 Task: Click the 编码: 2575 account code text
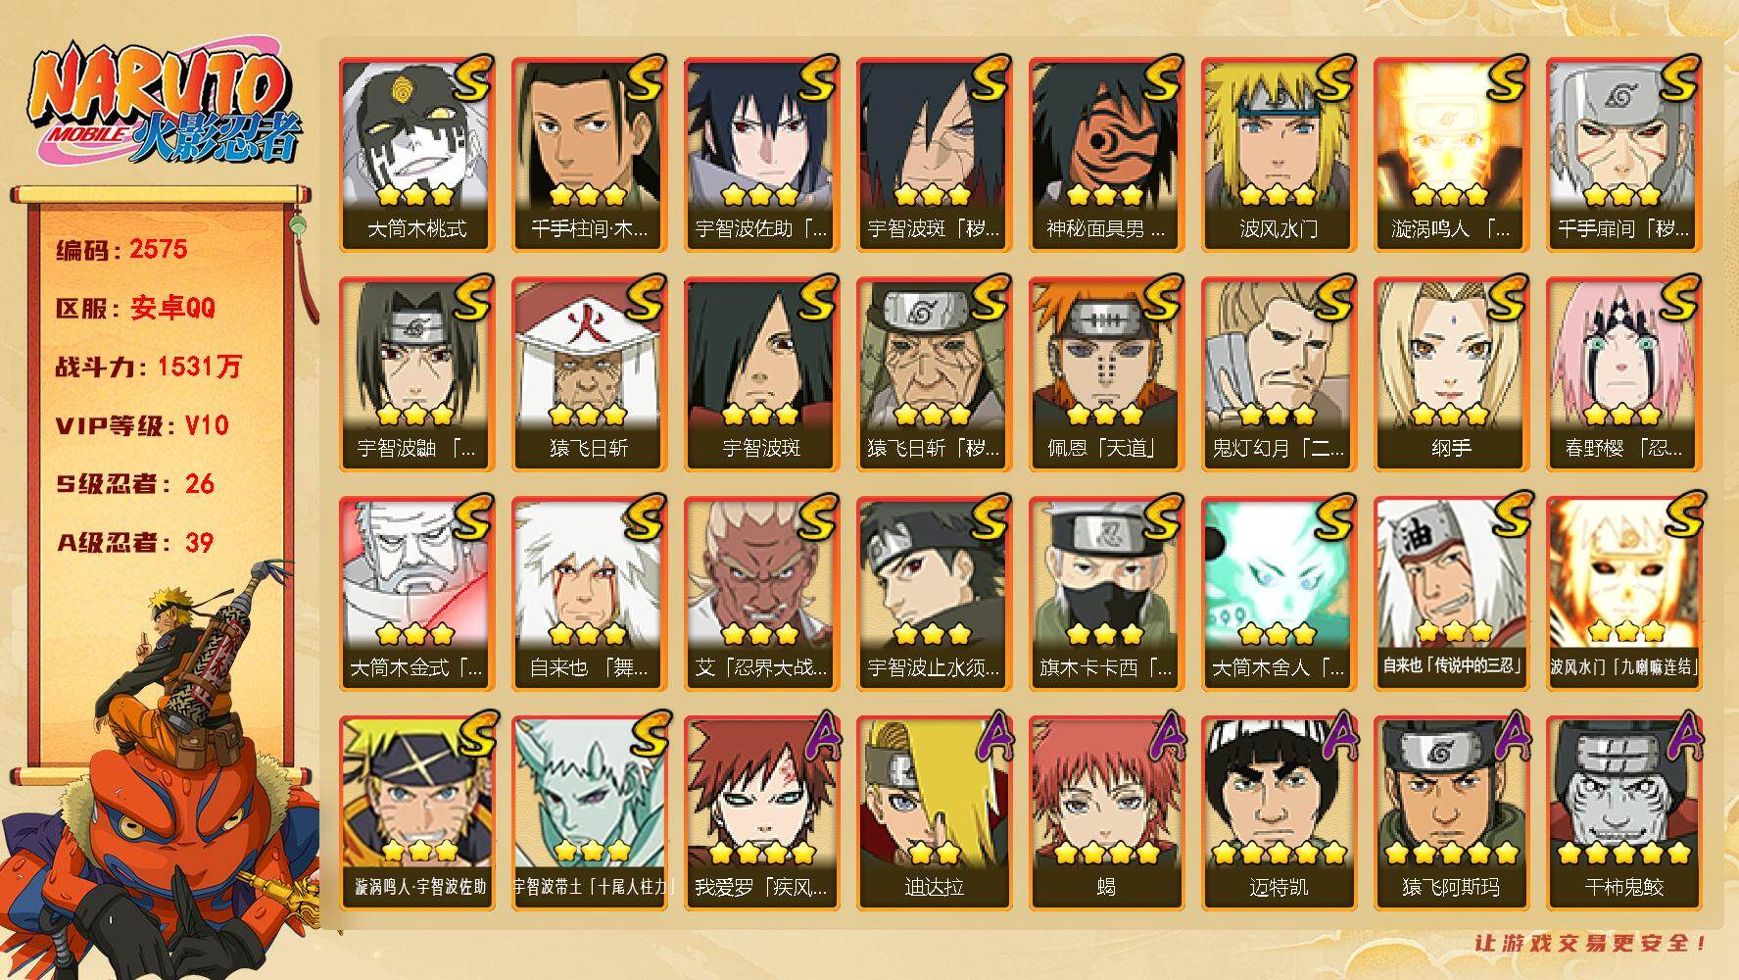121,250
